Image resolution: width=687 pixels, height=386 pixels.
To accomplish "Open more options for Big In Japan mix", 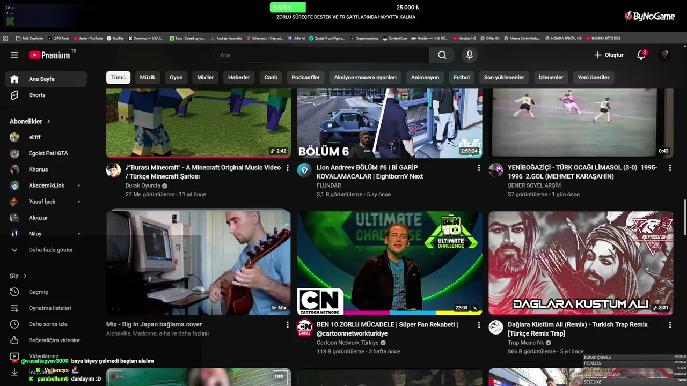I will (287, 325).
